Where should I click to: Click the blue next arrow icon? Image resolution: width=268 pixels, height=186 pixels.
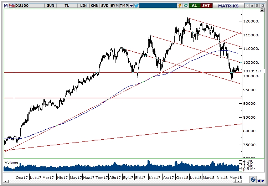click(262, 181)
